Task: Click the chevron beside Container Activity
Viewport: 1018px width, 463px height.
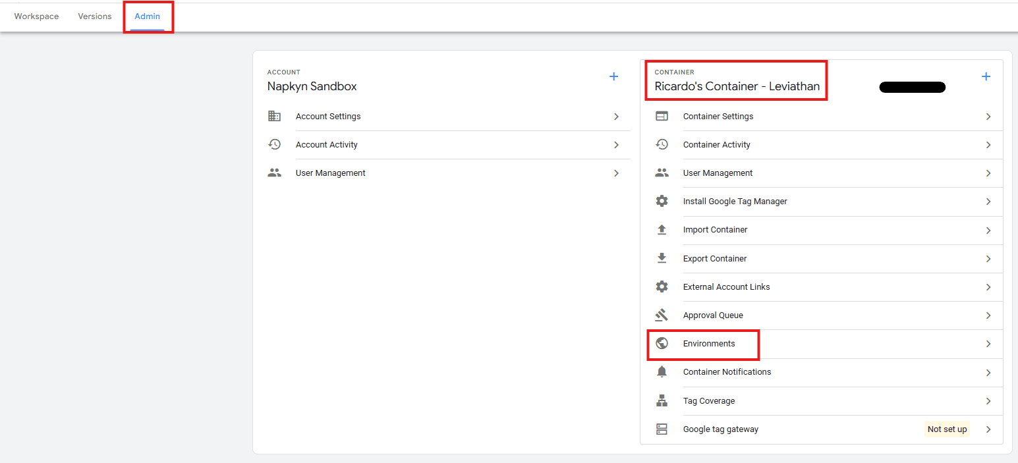Action: tap(988, 144)
